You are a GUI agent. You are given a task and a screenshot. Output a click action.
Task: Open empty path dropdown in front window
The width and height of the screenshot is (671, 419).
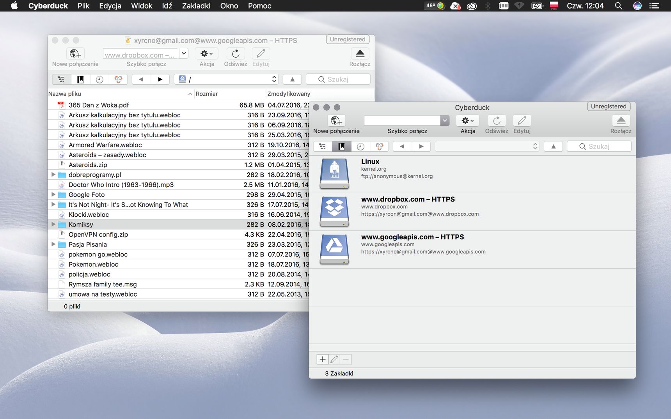[x=487, y=146]
